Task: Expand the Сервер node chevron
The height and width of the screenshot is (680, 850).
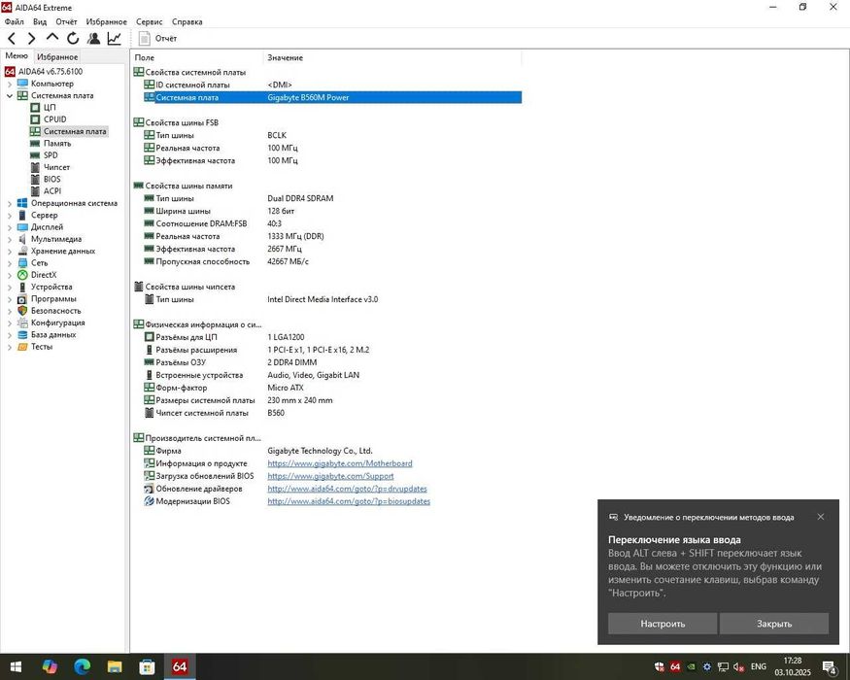Action: (9, 216)
